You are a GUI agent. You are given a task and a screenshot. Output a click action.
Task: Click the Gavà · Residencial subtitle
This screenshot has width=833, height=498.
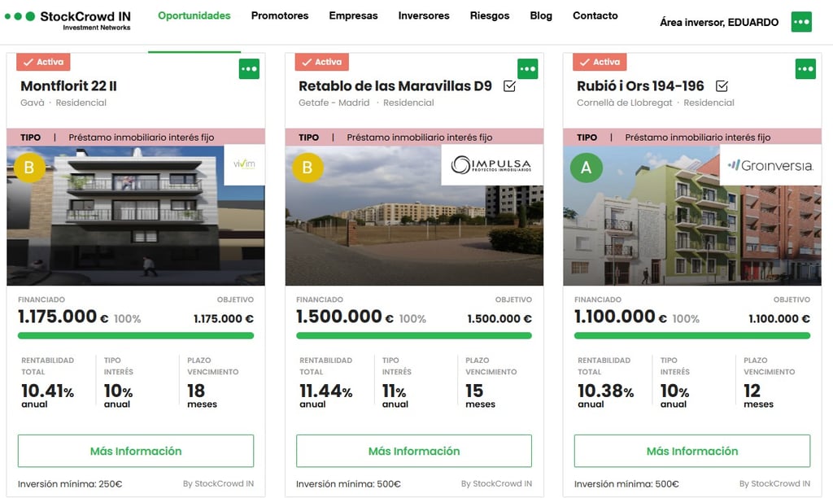click(63, 103)
